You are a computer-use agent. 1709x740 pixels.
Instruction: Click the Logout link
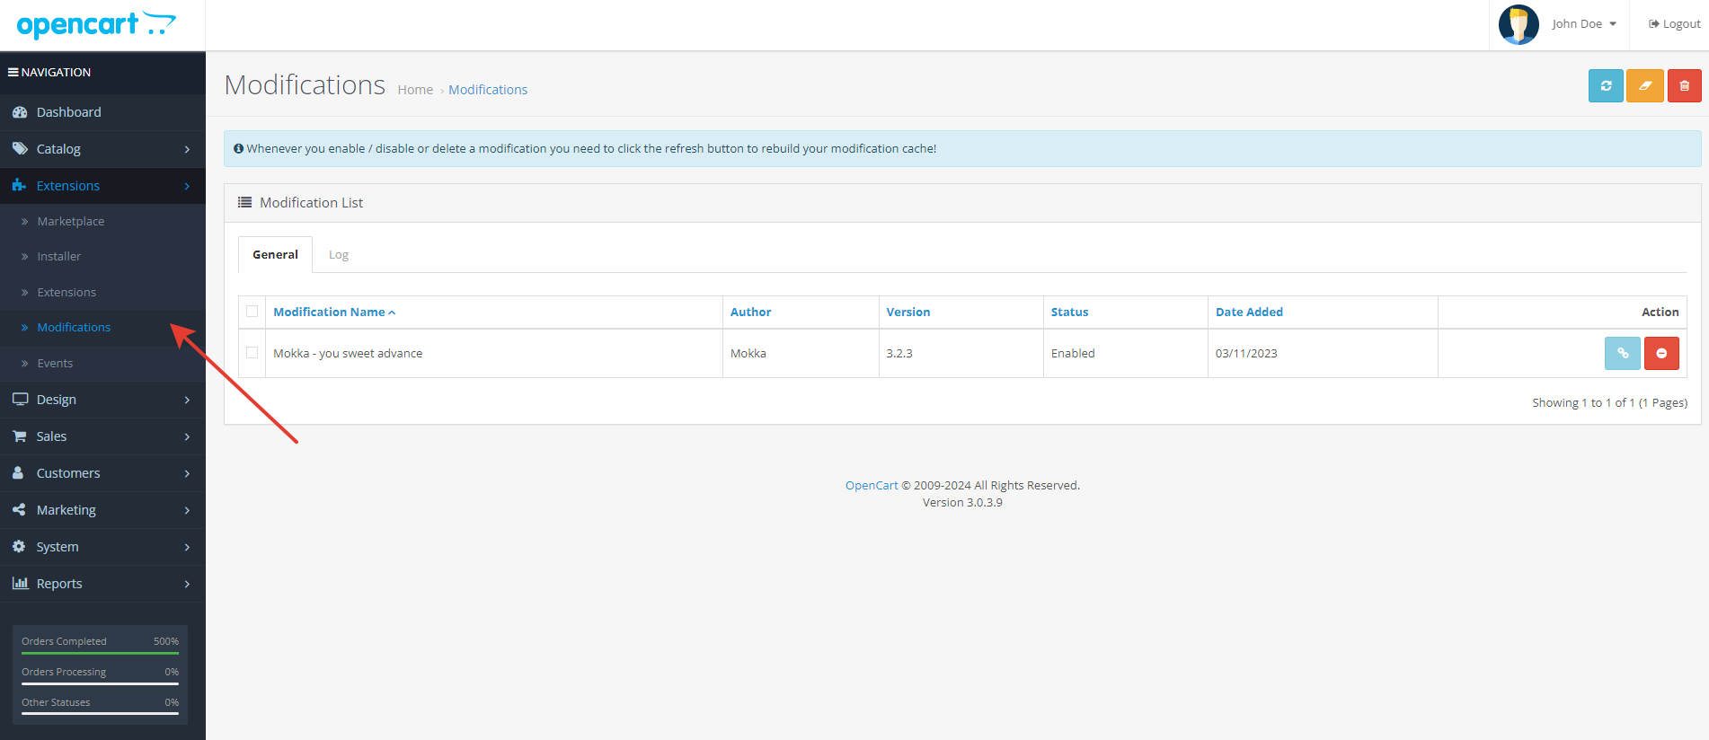1675,24
